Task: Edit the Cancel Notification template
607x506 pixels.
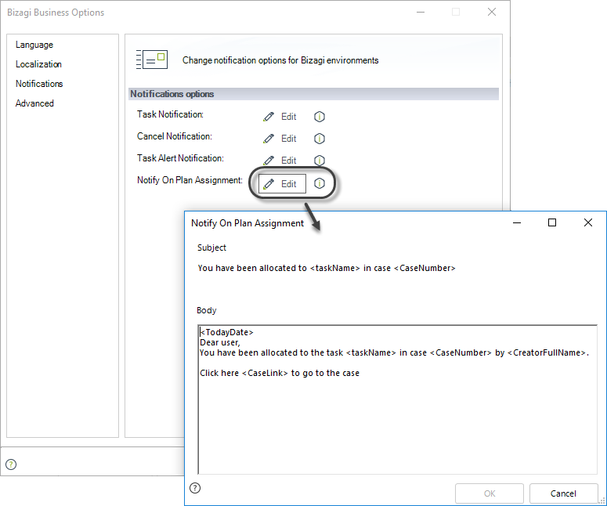Action: pos(280,139)
